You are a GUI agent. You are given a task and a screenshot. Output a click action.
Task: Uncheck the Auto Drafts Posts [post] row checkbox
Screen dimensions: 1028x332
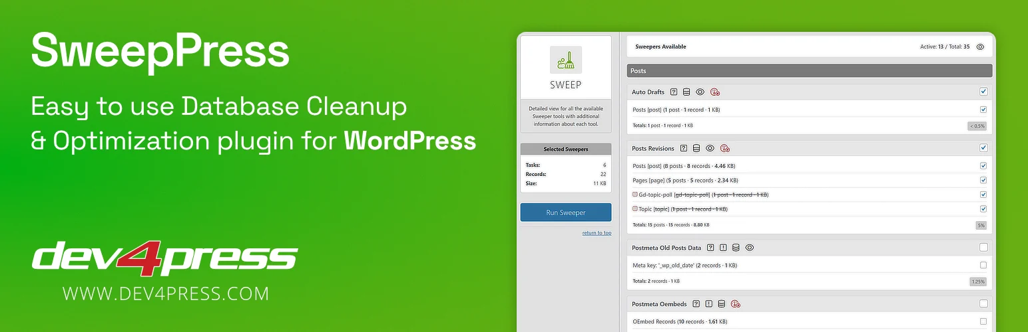[983, 110]
